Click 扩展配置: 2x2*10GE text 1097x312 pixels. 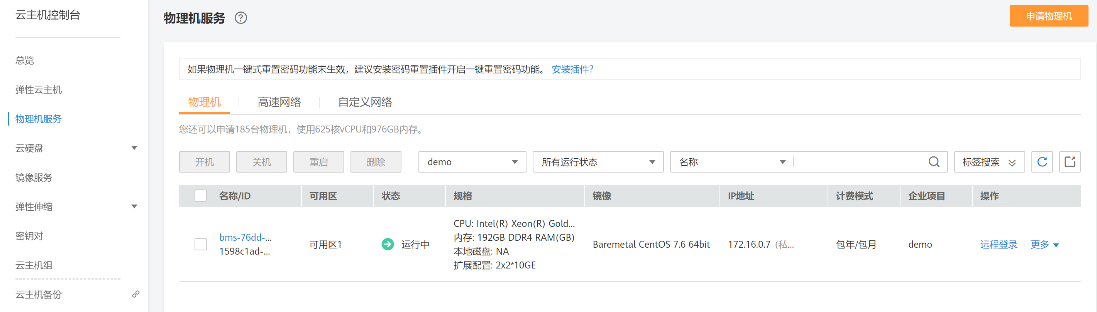tap(494, 265)
